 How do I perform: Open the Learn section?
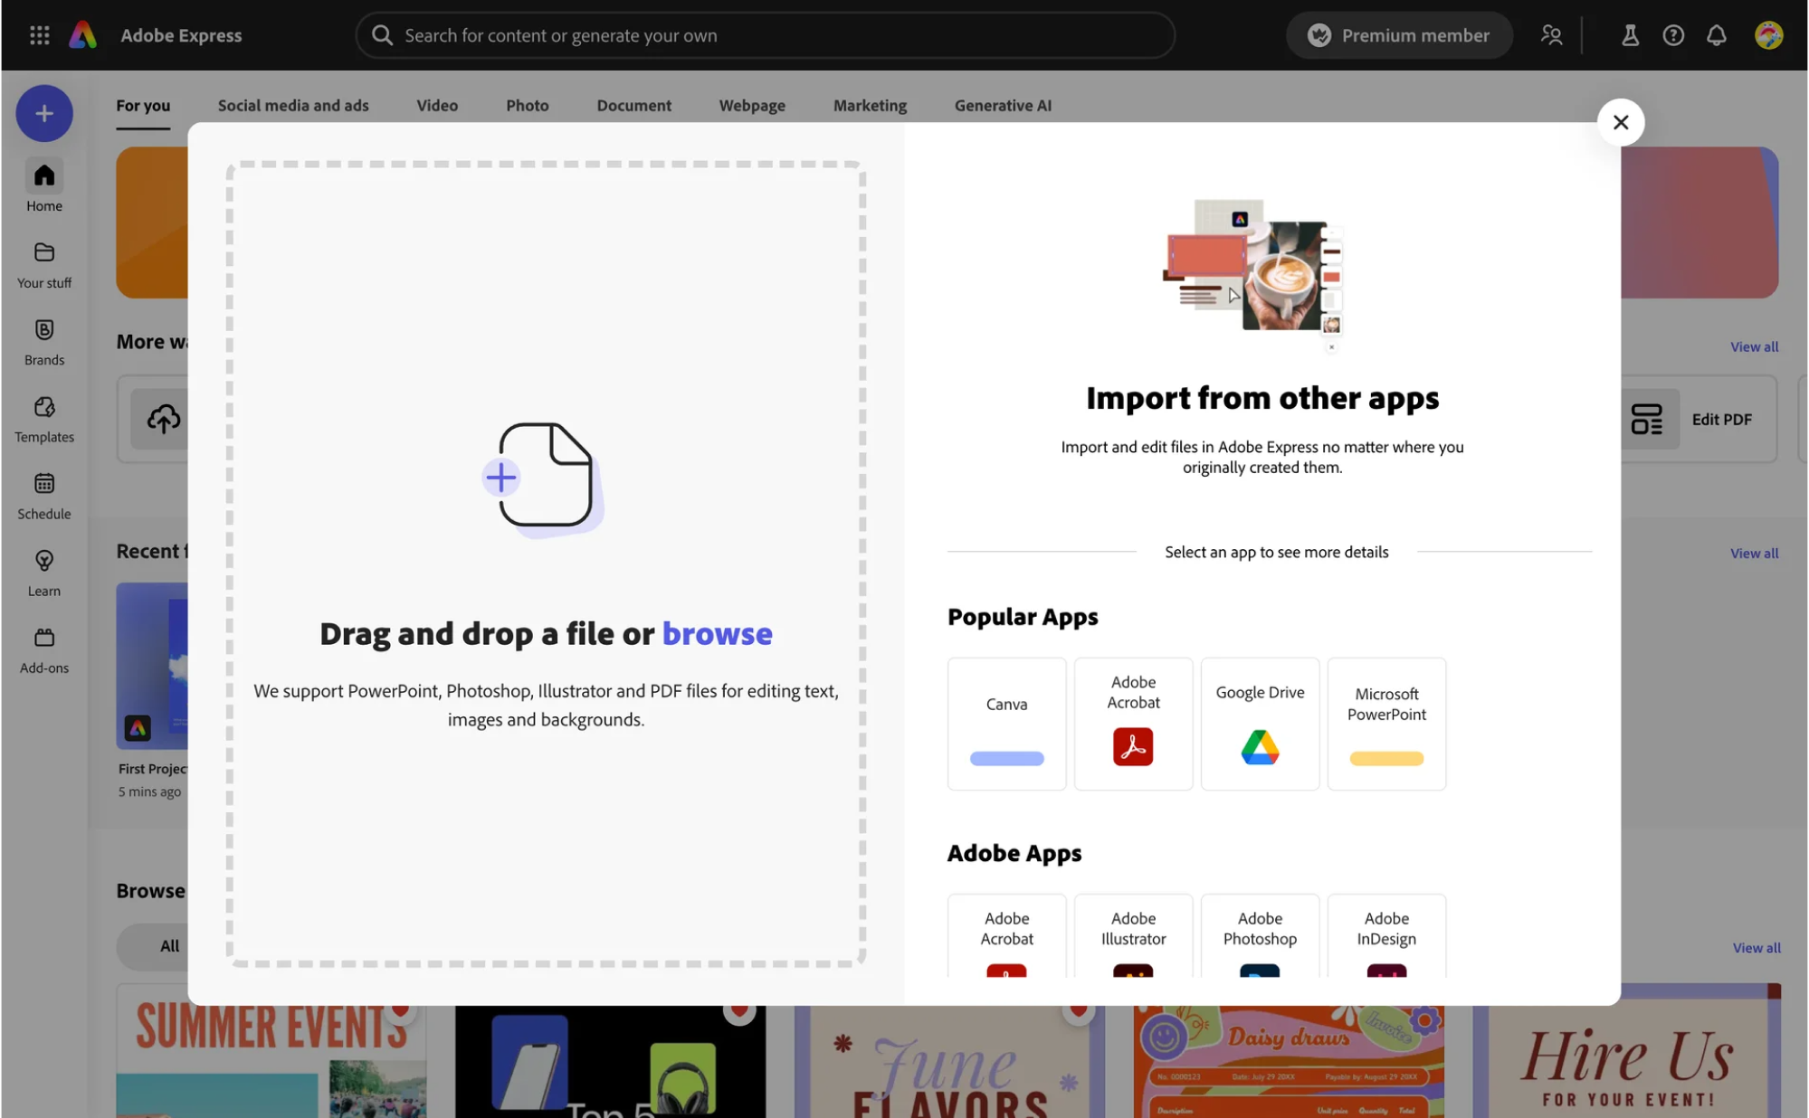point(43,571)
